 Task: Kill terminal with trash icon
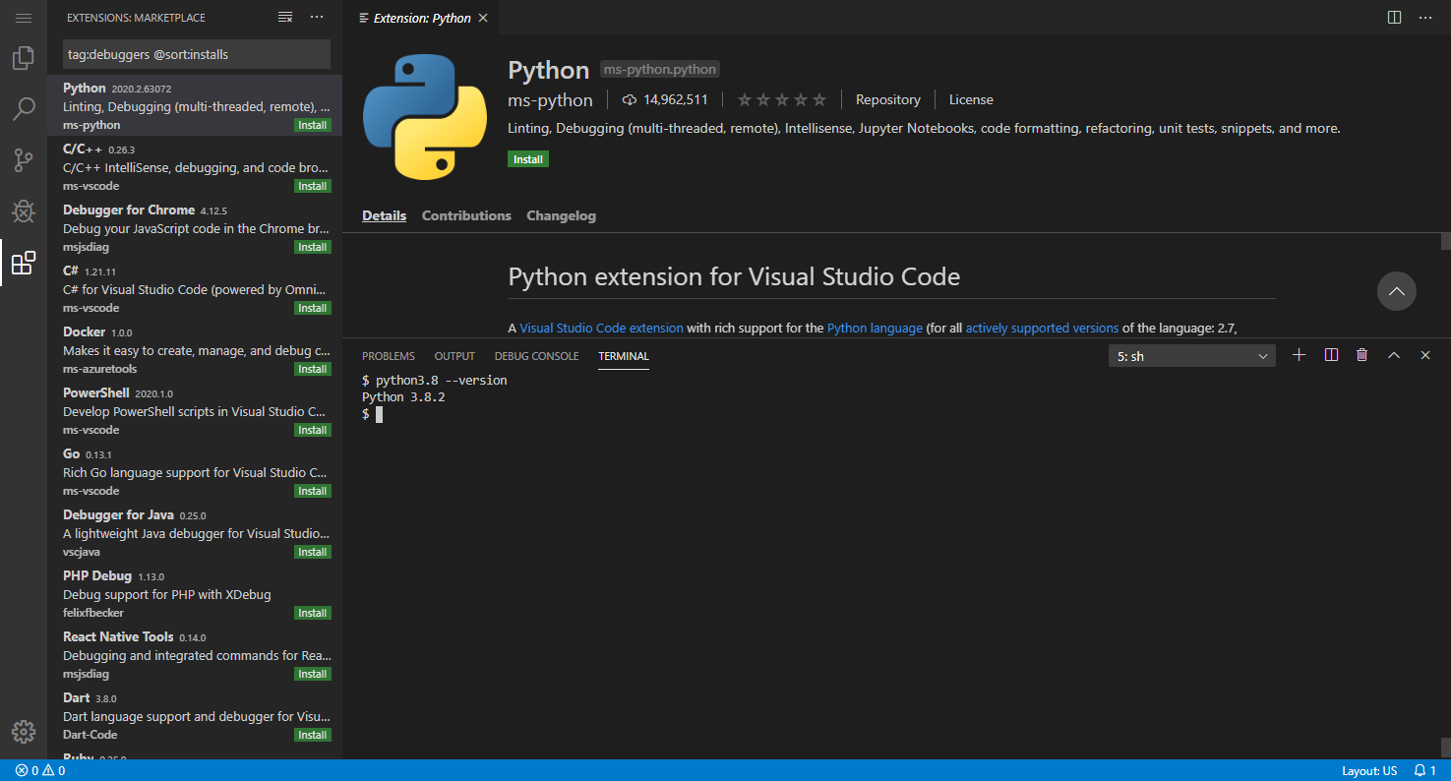[1361, 355]
